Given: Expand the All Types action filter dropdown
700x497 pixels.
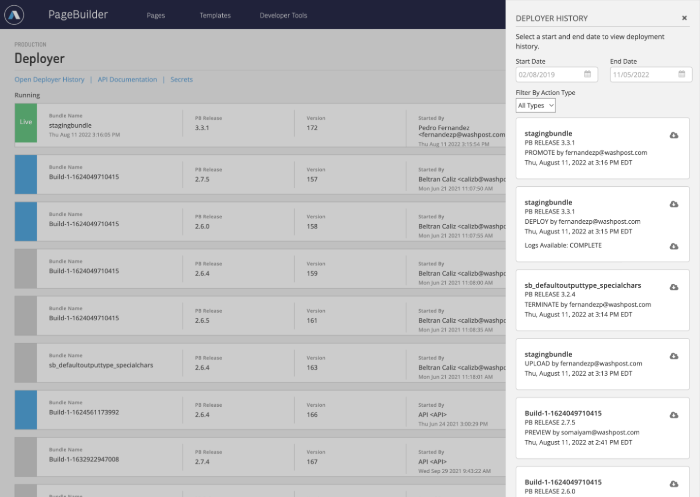Looking at the screenshot, I should (536, 105).
